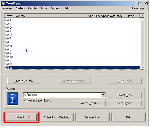
Task: Open the Keyfiles menu
Action: (x=33, y=8)
